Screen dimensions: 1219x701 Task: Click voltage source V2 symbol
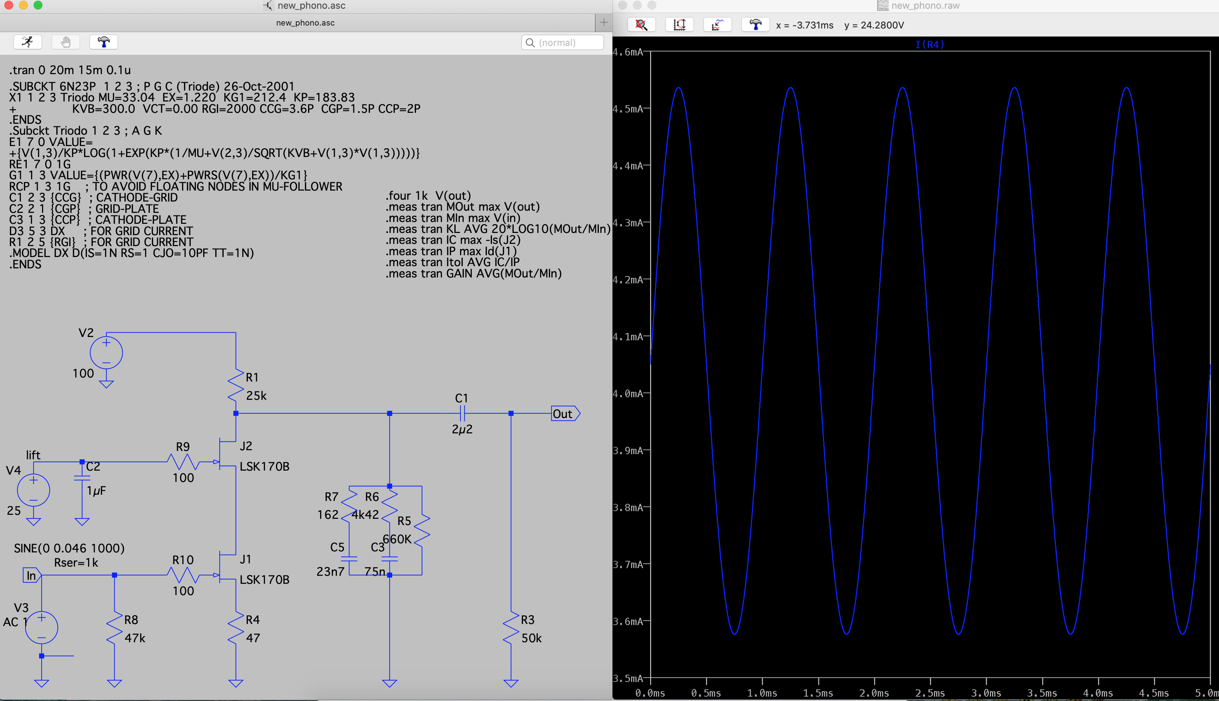point(106,353)
